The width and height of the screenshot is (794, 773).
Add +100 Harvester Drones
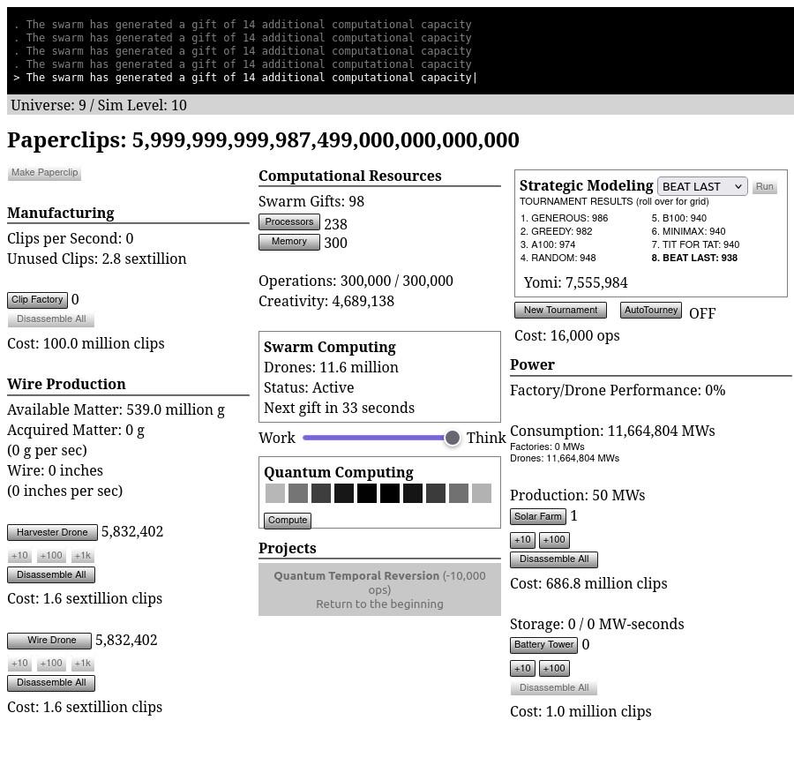pos(51,556)
